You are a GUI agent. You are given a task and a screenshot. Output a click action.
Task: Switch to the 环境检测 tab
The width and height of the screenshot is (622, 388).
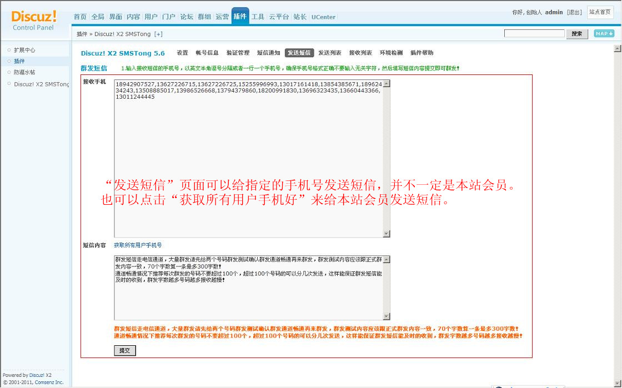coord(391,53)
